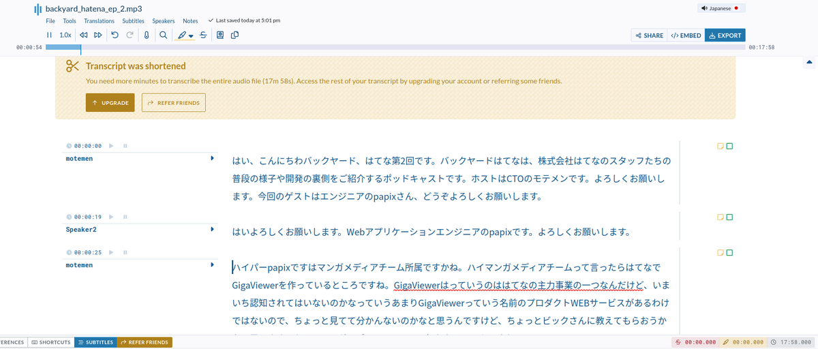Fast-forward audio with double-right arrows
The height and width of the screenshot is (349, 818).
98,35
